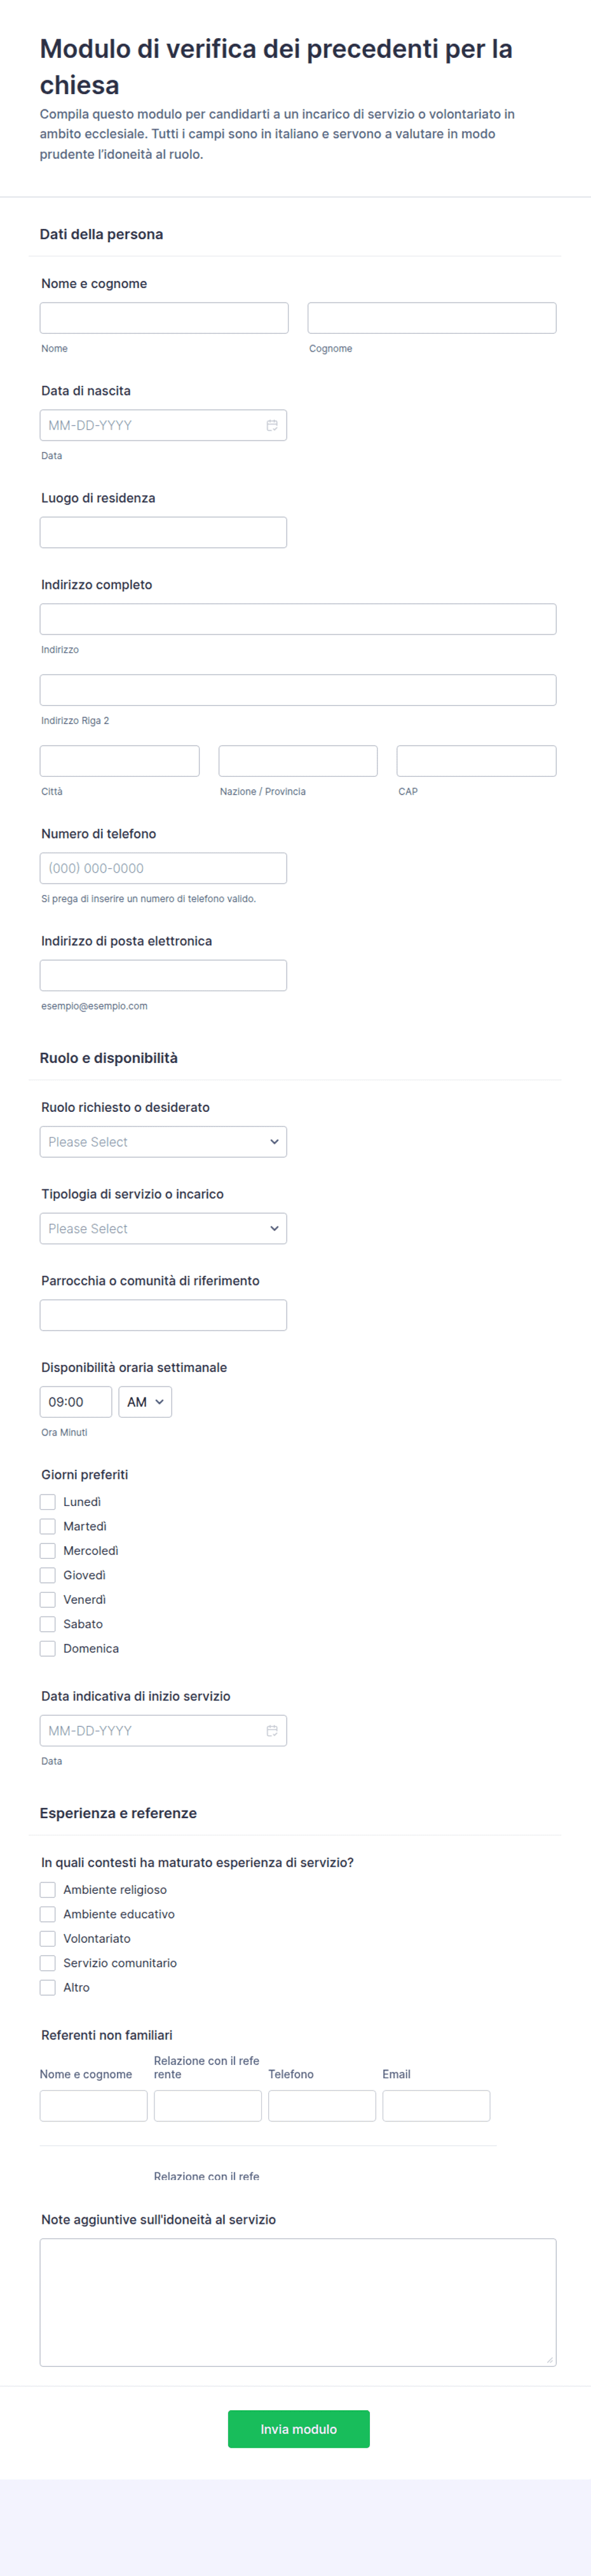This screenshot has height=2576, width=591.
Task: Click the CAP postal code field
Action: pyautogui.click(x=477, y=761)
